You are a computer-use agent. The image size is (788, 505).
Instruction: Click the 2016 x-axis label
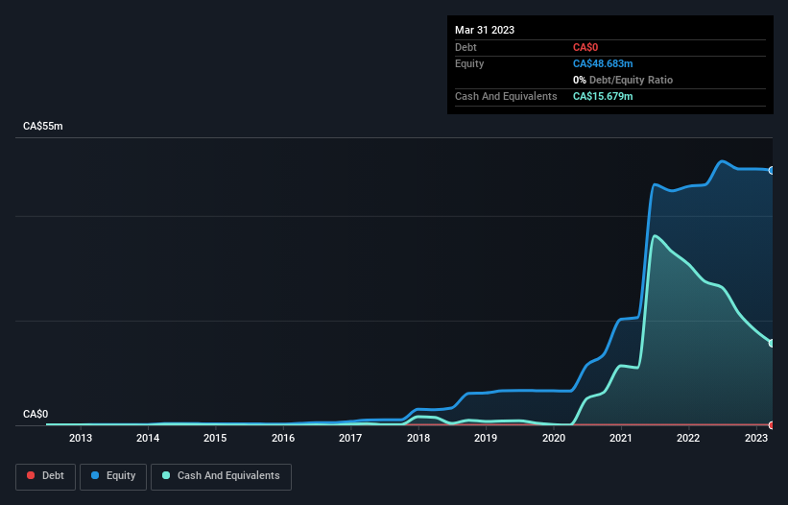point(283,438)
